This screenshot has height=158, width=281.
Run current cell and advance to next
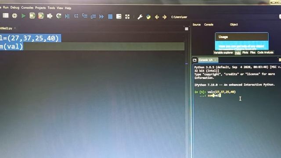pyautogui.click(x=41, y=16)
